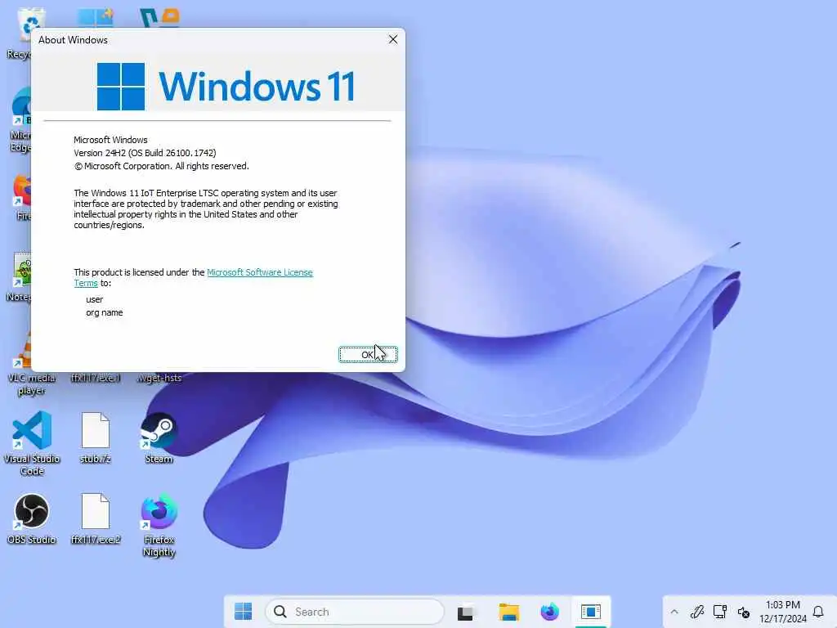The image size is (837, 628).
Task: Click the 'org name' license text
Action: (x=104, y=312)
